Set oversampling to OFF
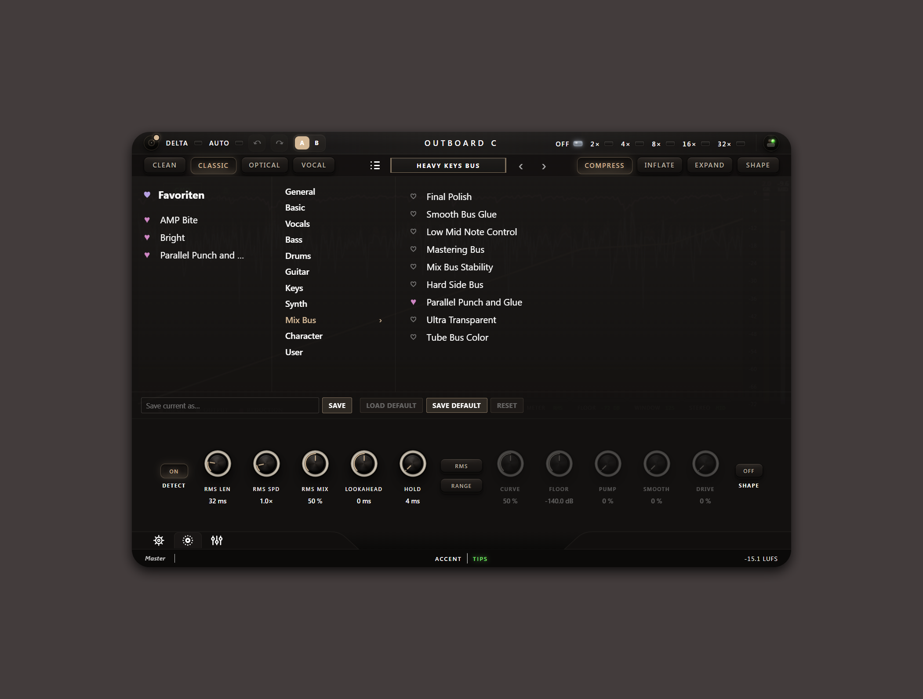Image resolution: width=923 pixels, height=699 pixels. click(578, 144)
